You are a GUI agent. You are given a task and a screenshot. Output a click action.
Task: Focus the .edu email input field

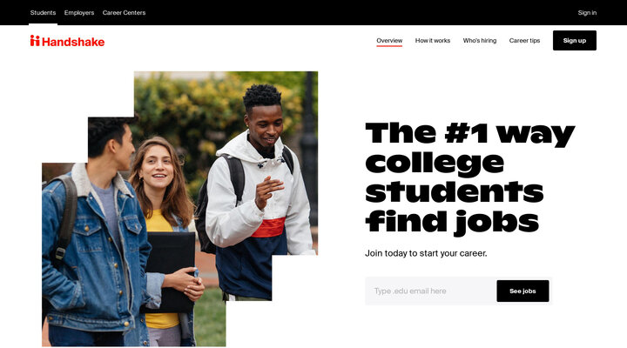tap(431, 291)
